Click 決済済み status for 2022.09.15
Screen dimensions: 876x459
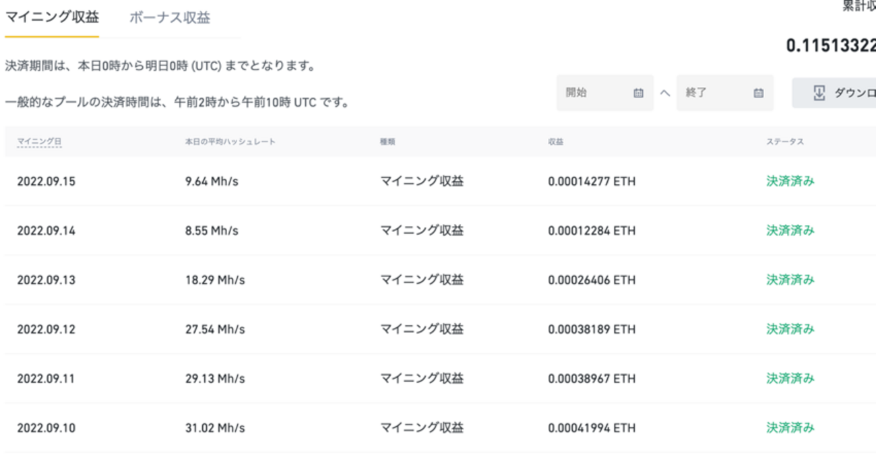[x=790, y=181]
